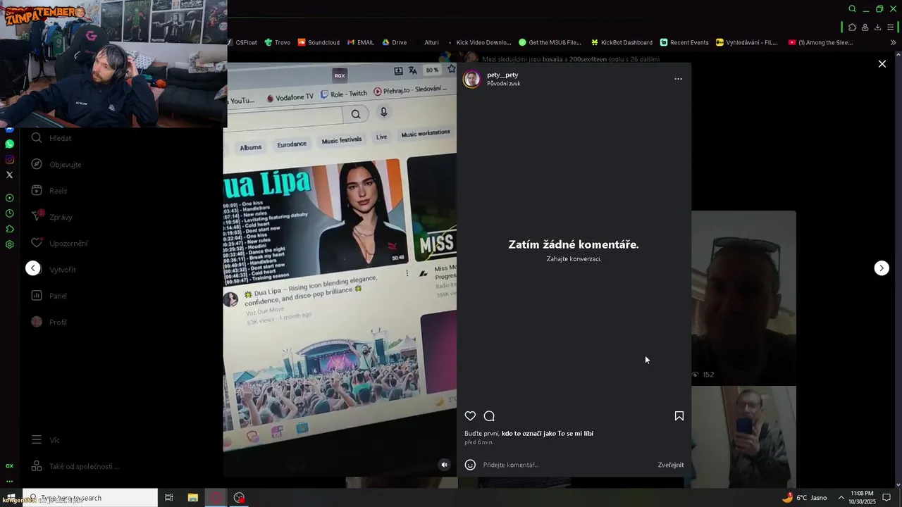Open File Explorer on the taskbar
The image size is (902, 507).
click(193, 498)
